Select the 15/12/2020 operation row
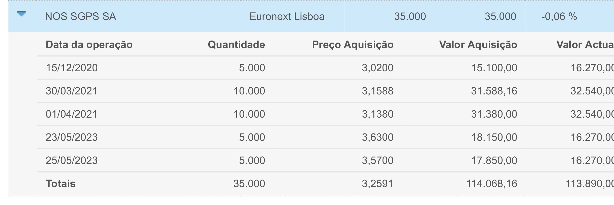Viewport: 614px width, 205px height. (72, 68)
